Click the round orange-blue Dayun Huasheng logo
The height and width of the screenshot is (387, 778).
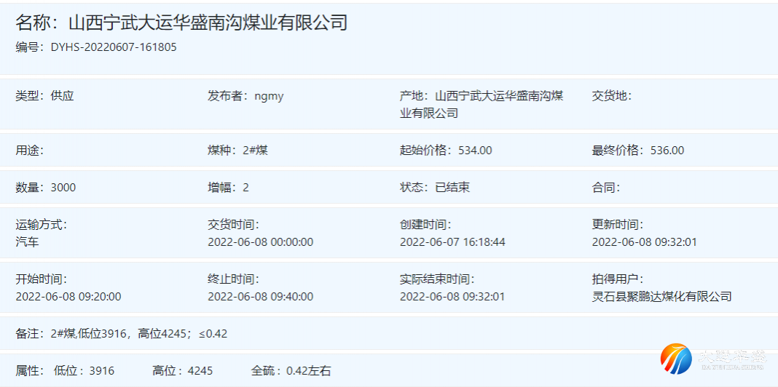click(676, 358)
